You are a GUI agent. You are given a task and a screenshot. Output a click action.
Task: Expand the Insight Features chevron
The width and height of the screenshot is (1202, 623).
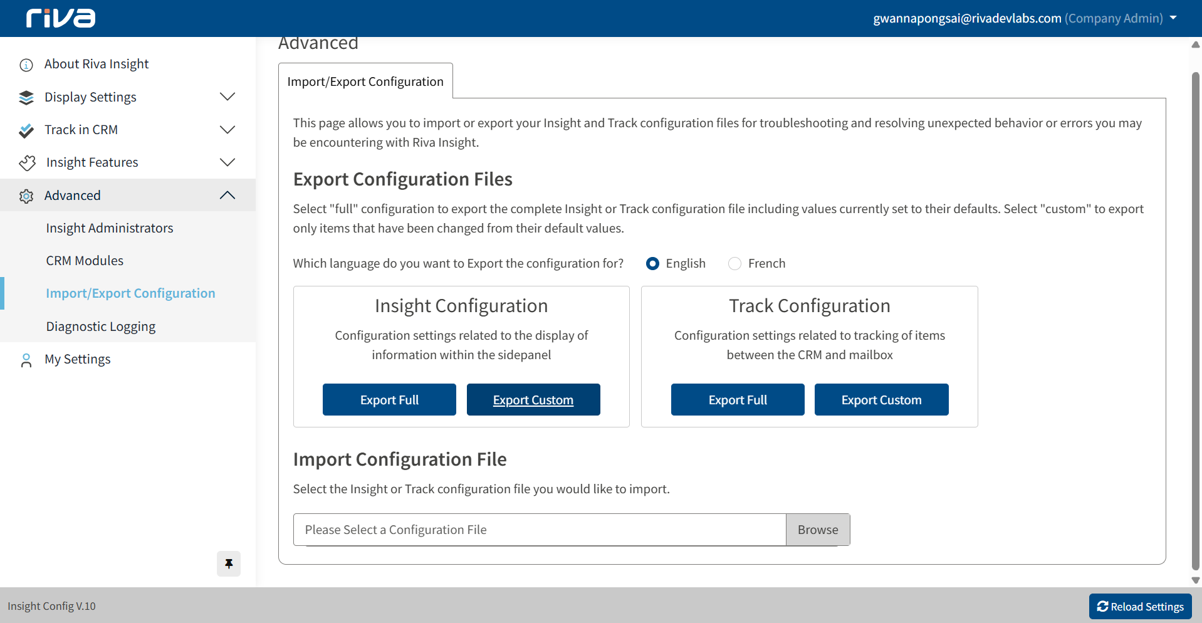(x=227, y=162)
